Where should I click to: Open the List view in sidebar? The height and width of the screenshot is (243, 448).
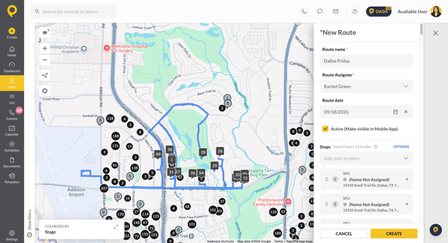[12, 99]
